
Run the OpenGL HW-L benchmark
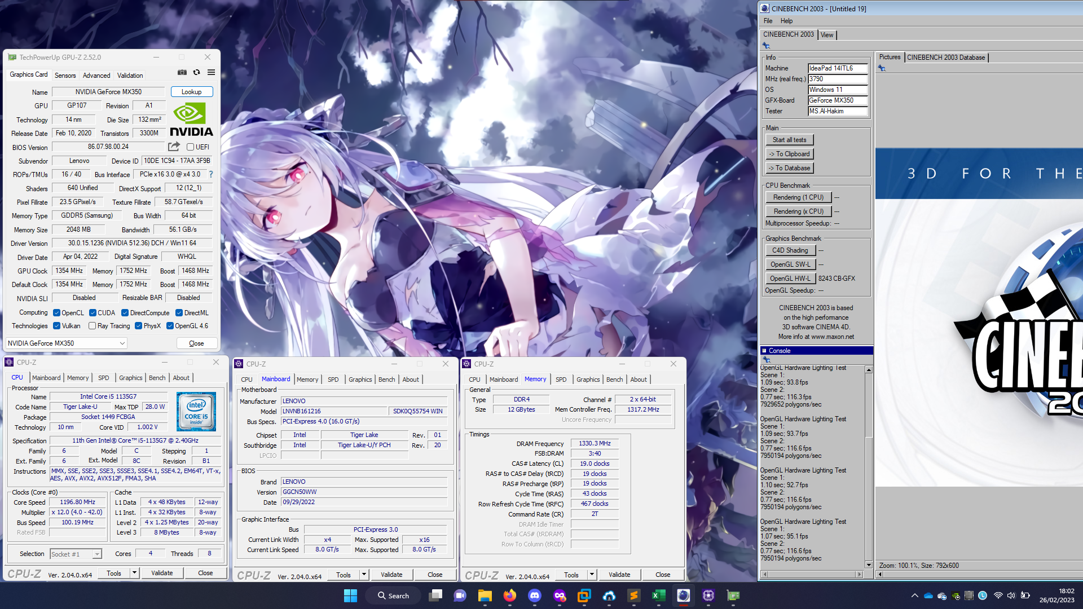tap(790, 279)
